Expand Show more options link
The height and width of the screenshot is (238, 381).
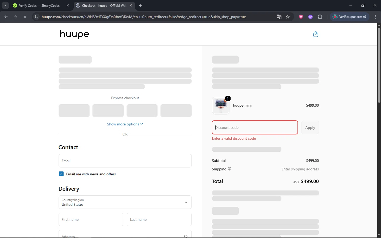click(x=125, y=124)
